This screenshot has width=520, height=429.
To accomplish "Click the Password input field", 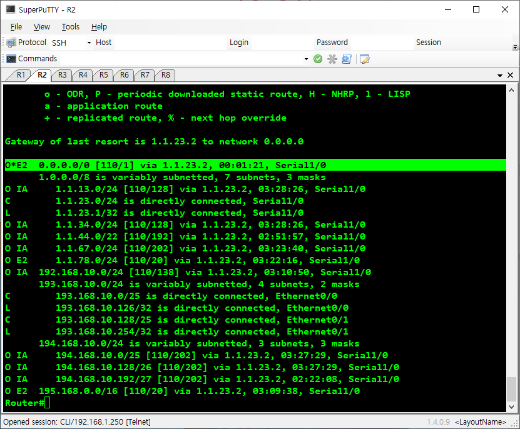I will pyautogui.click(x=382, y=43).
